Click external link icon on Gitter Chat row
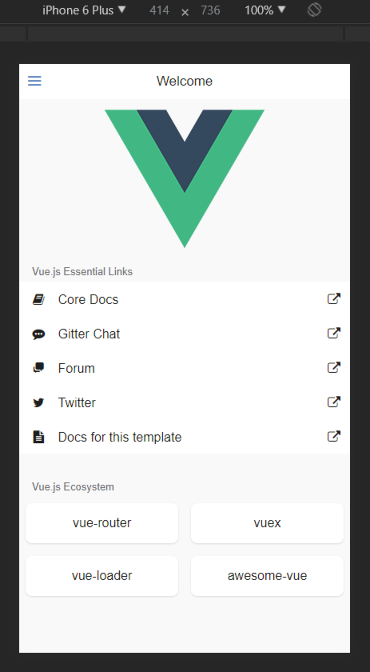 (334, 333)
